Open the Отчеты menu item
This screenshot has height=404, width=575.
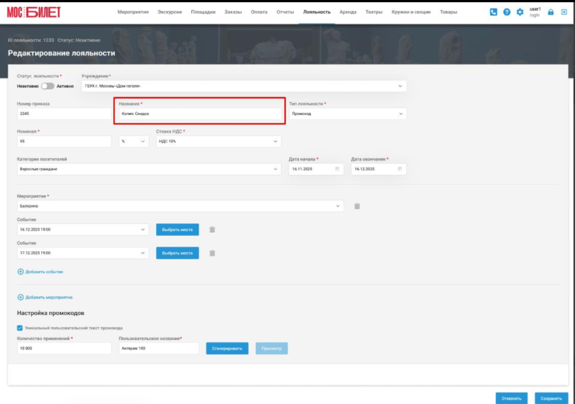285,12
